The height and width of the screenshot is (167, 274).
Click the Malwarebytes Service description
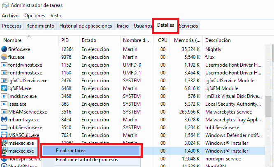click(229, 112)
